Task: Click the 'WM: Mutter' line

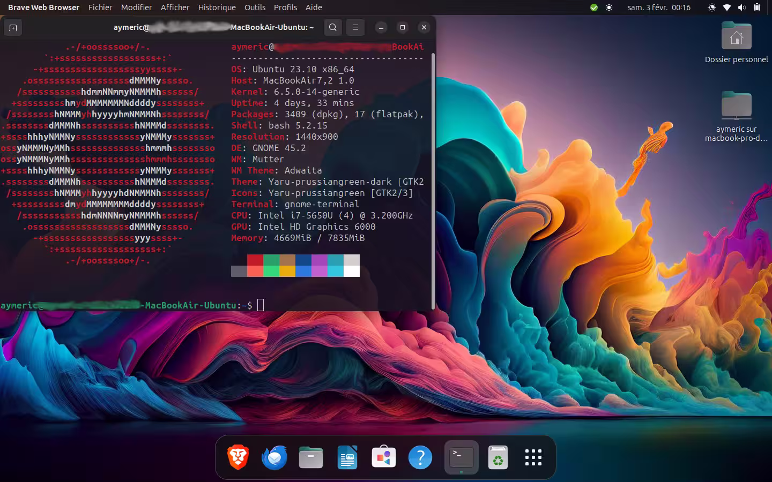Action: click(258, 159)
